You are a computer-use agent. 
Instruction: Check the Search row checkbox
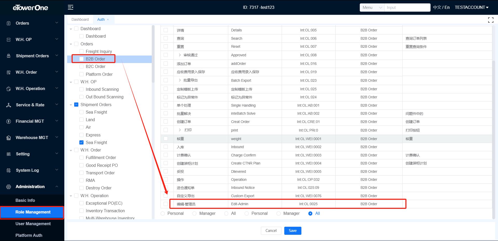tap(166, 38)
